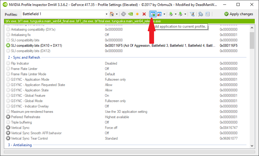Viewport: 259px width, 156px height.
Task: Open the bit value editor grid icon
Action: tap(208, 14)
